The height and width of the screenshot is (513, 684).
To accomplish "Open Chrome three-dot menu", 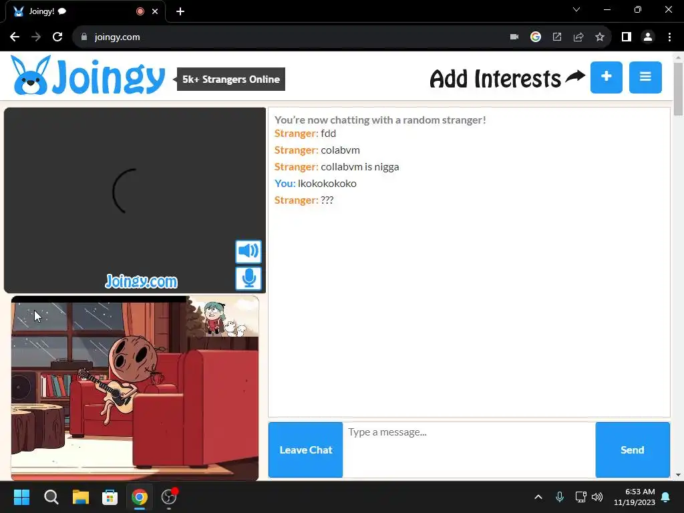I will tap(669, 37).
